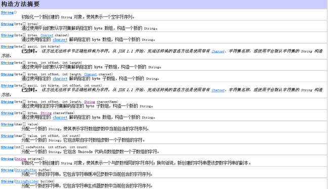The width and height of the screenshot is (329, 189).
Task: Open the no-argument String() constructor link
Action: [7, 12]
